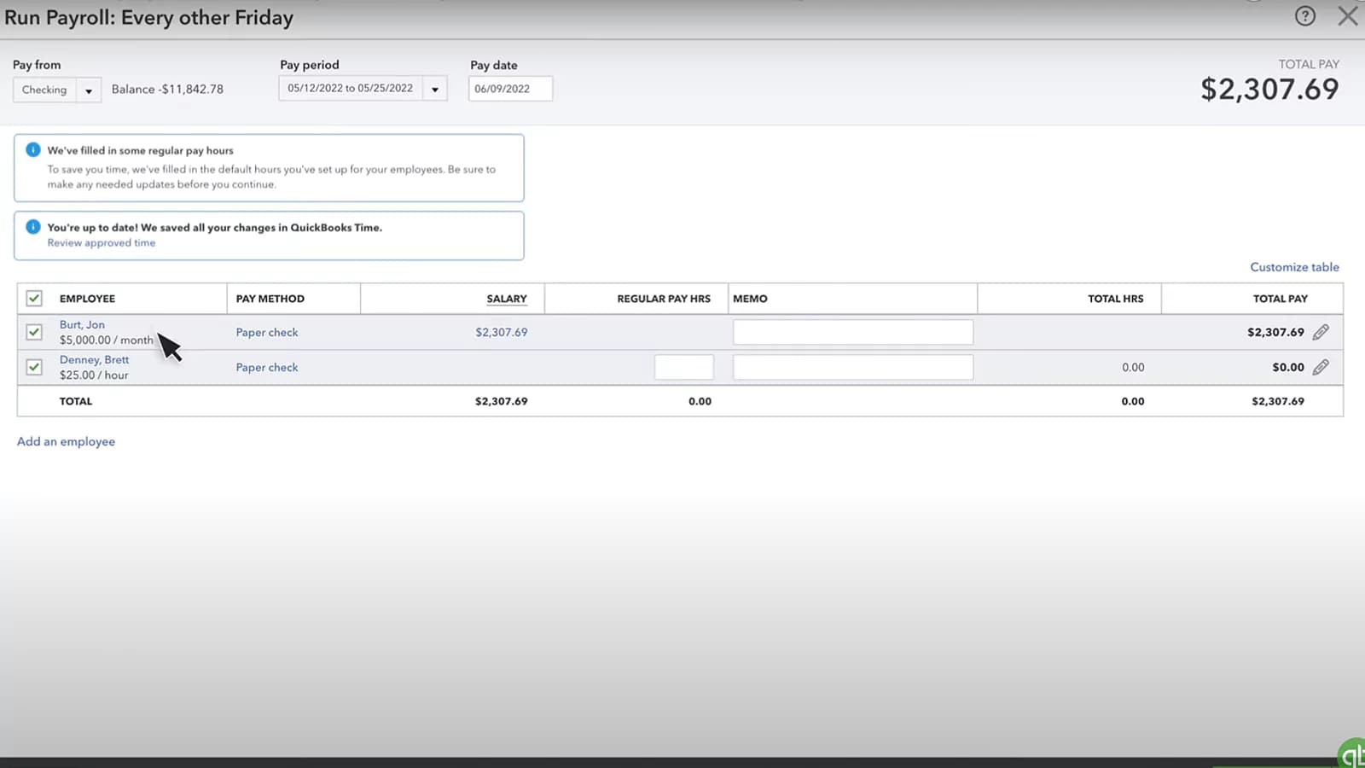Open Denney, Brett employee name link
This screenshot has width=1365, height=768.
point(94,359)
